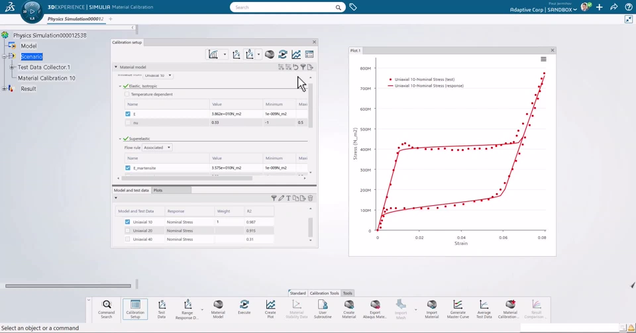The width and height of the screenshot is (636, 333).
Task: Expand the Test Data Collector.1 tree node
Action: coord(12,68)
